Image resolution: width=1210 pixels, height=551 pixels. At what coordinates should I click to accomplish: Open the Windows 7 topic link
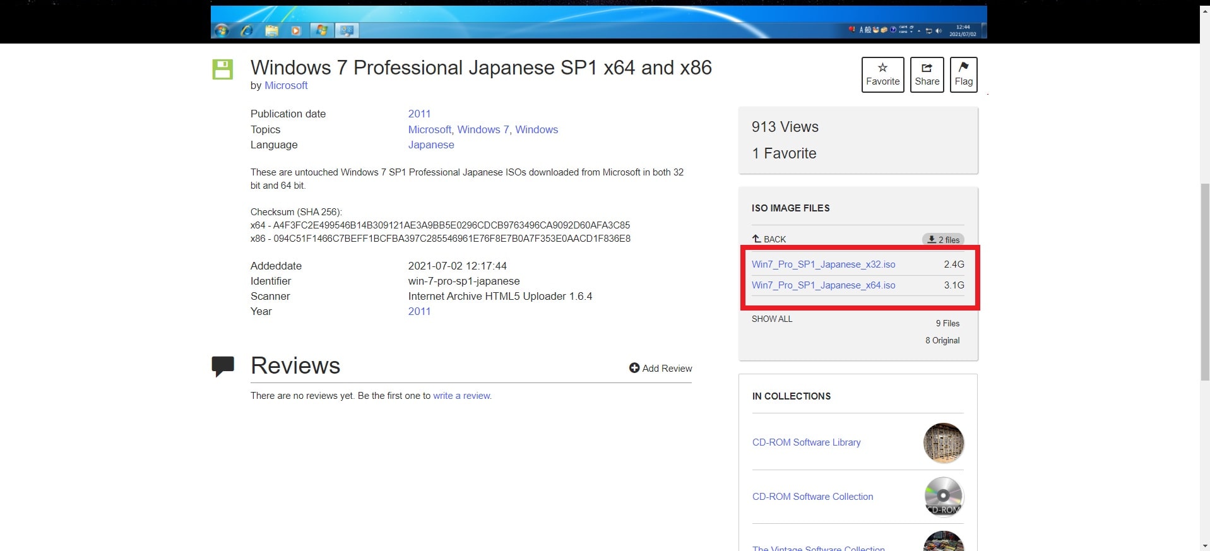tap(483, 129)
